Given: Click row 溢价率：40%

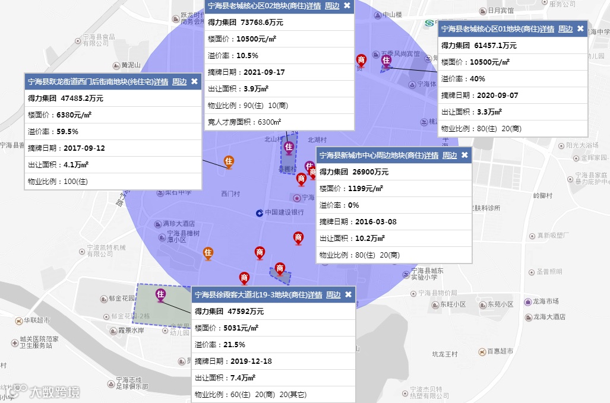Looking at the screenshot, I should [513, 78].
